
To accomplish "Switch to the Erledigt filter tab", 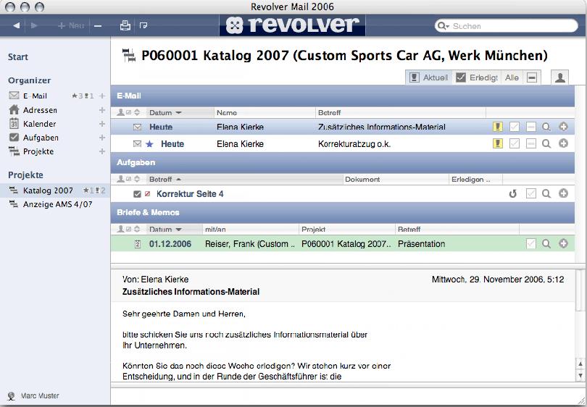I will click(477, 77).
